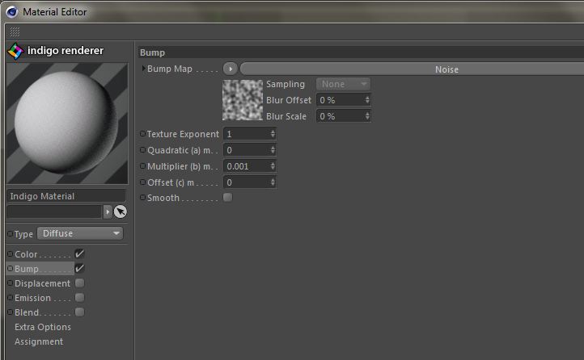The image size is (584, 360).
Task: Click the Noise texture preview thumbnail
Action: [x=243, y=100]
